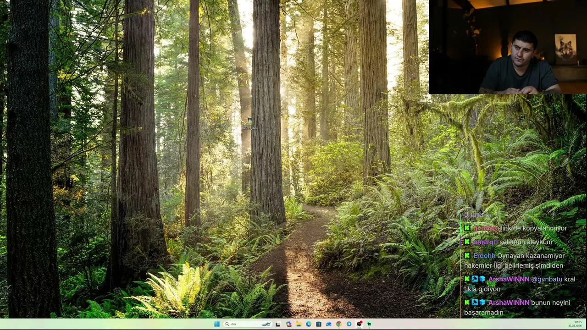Click the @gvnbatu mention in chat
The height and width of the screenshot is (330, 587).
coord(546,279)
